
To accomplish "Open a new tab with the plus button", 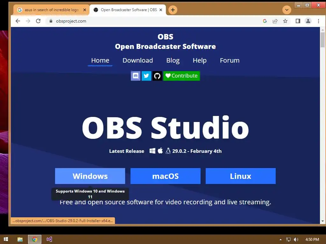I will [173, 10].
